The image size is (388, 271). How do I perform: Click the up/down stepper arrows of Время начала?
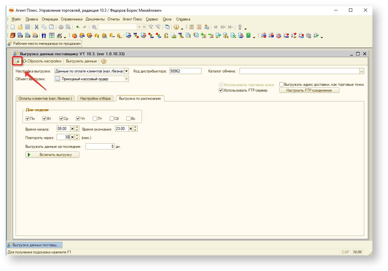77,129
